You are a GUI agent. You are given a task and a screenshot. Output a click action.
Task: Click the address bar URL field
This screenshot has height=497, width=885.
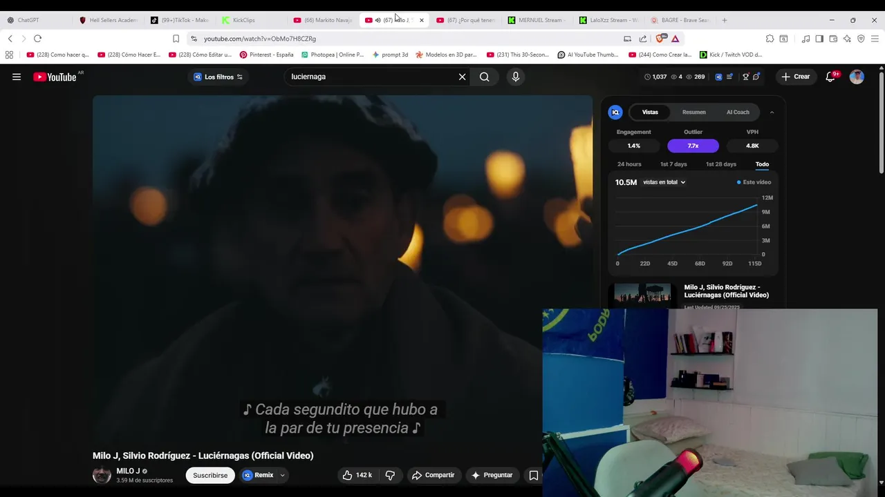[x=408, y=39]
